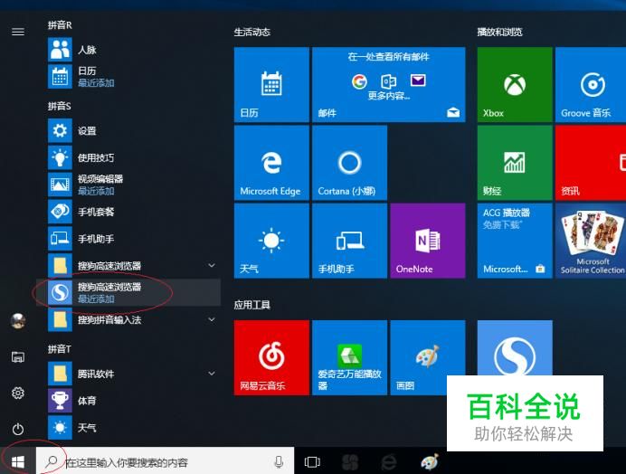Click the 拼音T group header
Viewport: 626px width, 474px height.
(x=60, y=349)
